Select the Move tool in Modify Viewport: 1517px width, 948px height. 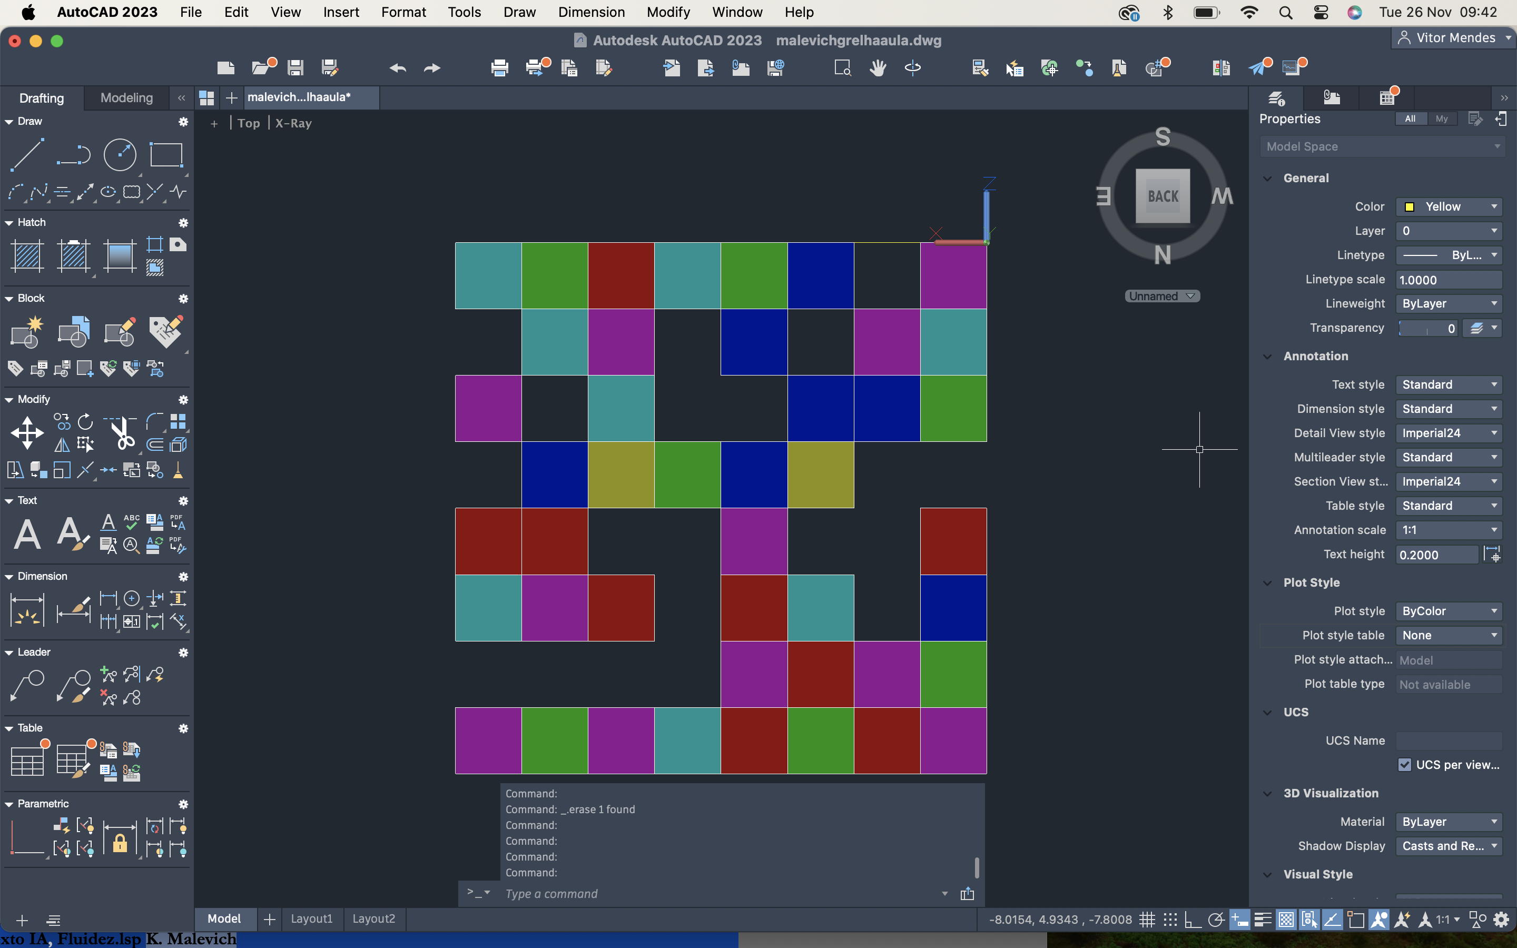click(27, 432)
